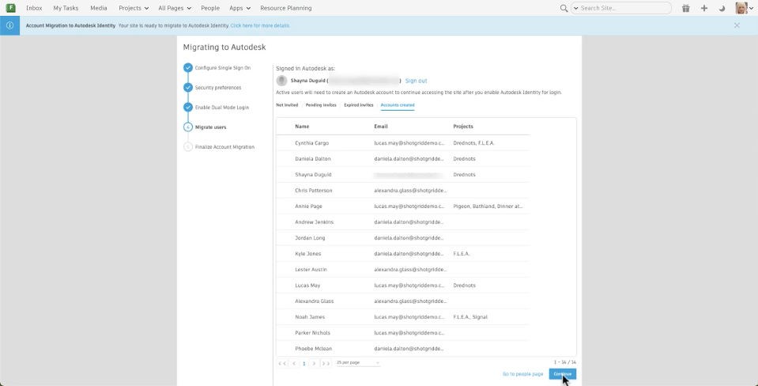Switch to the Not invited tab
Viewport: 758px width, 386px height.
click(x=287, y=105)
